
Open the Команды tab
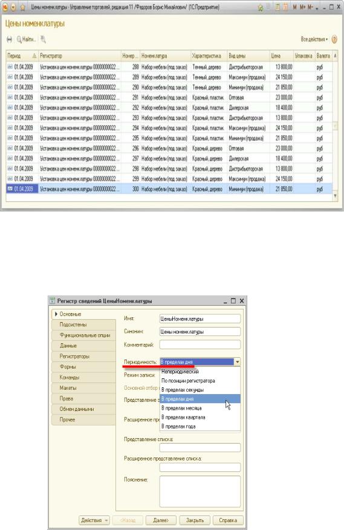coord(83,377)
